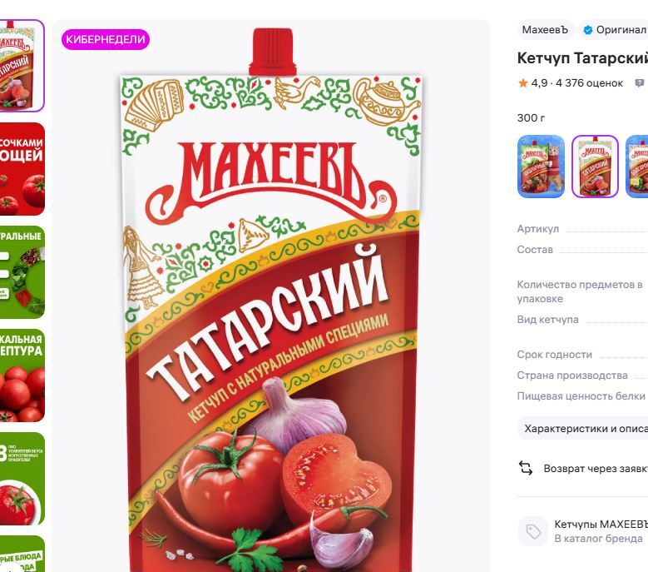Open the green натуральные gallery thumbnail

22,272
